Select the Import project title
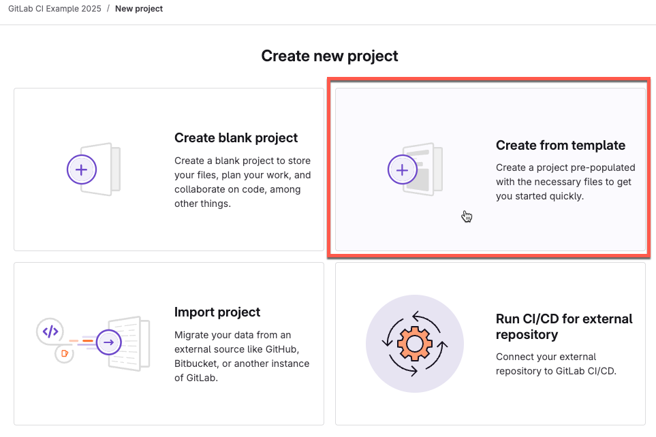The image size is (656, 437). pyautogui.click(x=217, y=312)
